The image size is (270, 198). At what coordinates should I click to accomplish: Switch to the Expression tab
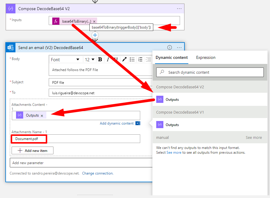(206, 58)
